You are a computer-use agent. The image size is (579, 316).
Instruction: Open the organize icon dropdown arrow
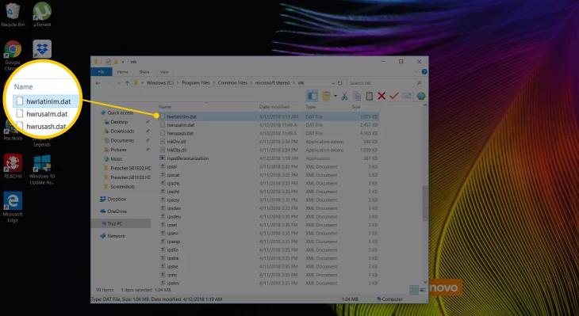tap(336, 97)
